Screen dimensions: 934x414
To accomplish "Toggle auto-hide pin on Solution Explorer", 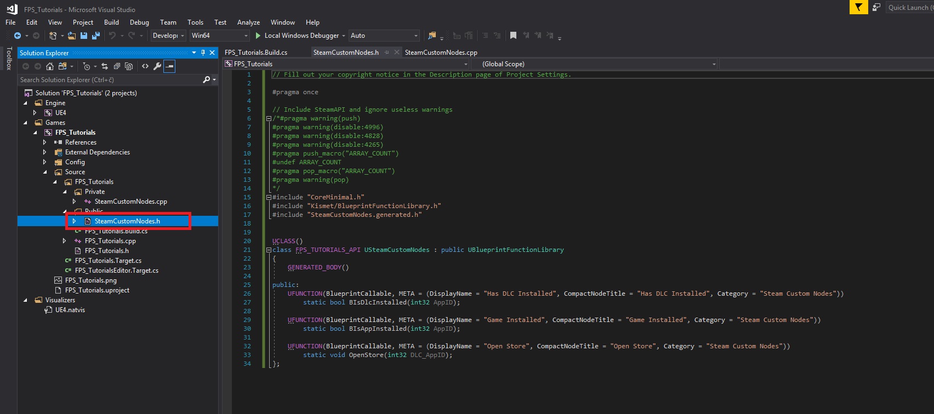I will click(203, 53).
